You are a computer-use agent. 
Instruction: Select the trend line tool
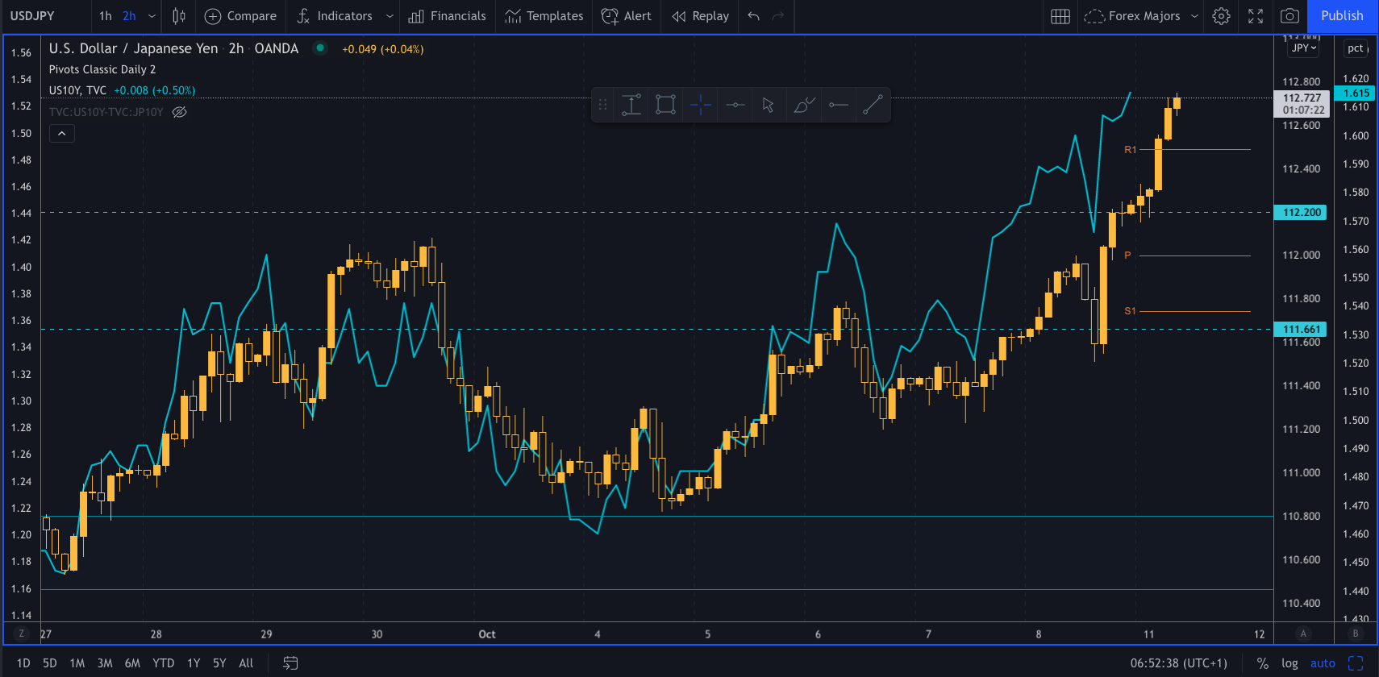873,105
